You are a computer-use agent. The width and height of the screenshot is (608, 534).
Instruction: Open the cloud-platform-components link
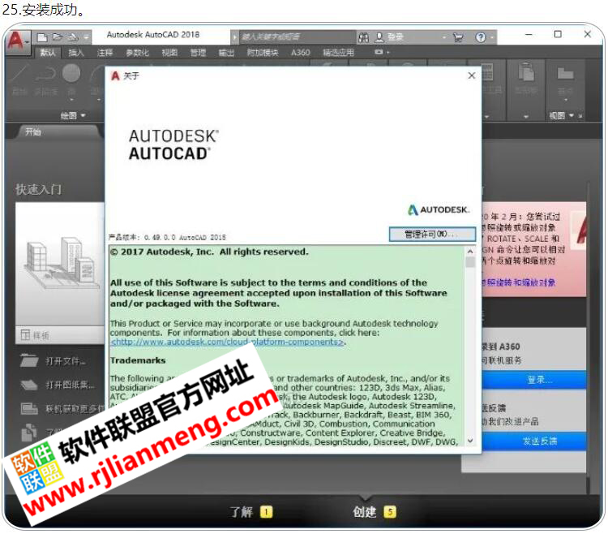tap(227, 342)
